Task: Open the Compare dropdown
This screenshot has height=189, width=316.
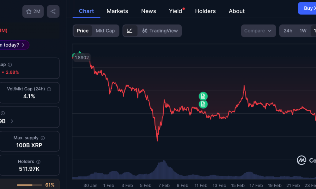Action: coord(258,31)
